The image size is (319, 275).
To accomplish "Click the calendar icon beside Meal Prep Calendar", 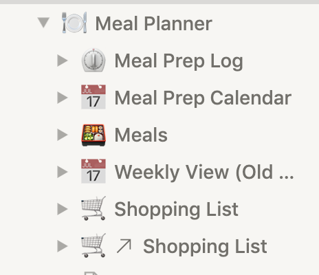I will click(x=93, y=97).
